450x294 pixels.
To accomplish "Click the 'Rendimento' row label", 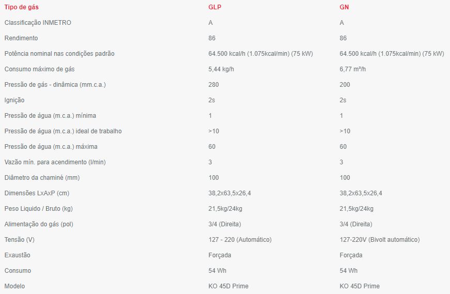I will [21, 38].
